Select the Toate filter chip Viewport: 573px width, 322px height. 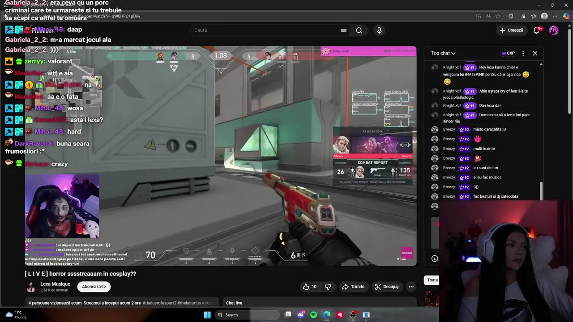(432, 280)
